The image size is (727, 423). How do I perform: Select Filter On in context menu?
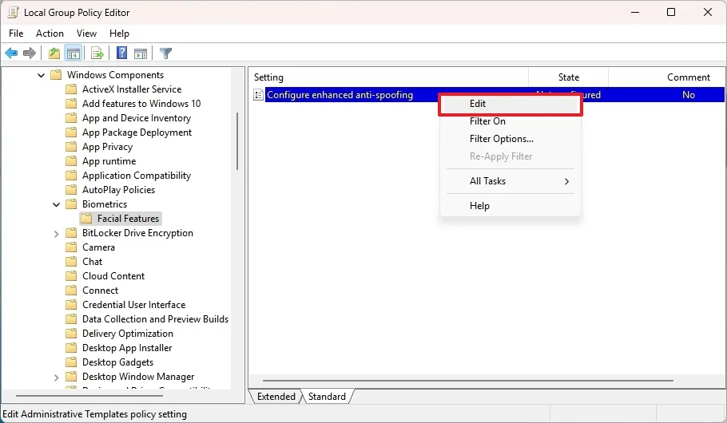[487, 121]
